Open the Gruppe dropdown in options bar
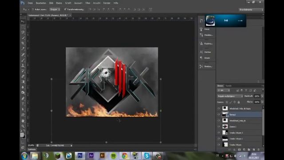 point(55,9)
